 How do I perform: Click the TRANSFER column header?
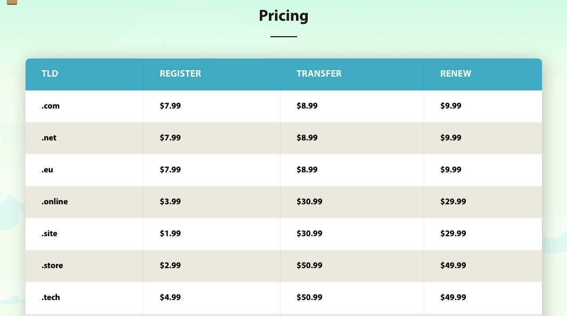(319, 73)
